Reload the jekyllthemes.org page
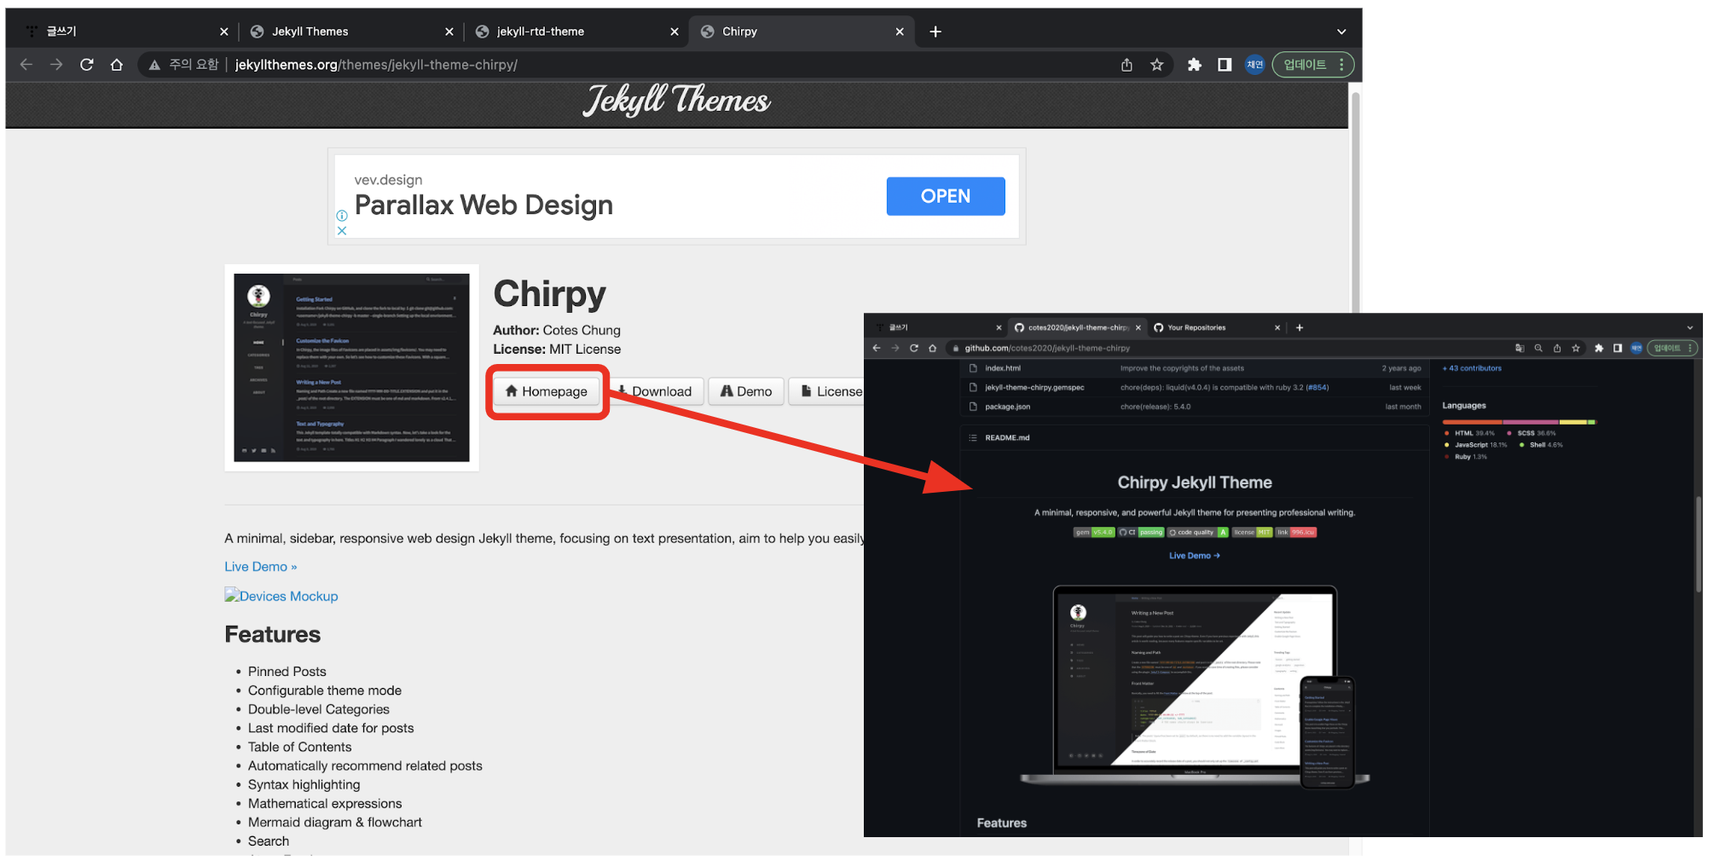Screen dimensions: 1714x861 (86, 65)
